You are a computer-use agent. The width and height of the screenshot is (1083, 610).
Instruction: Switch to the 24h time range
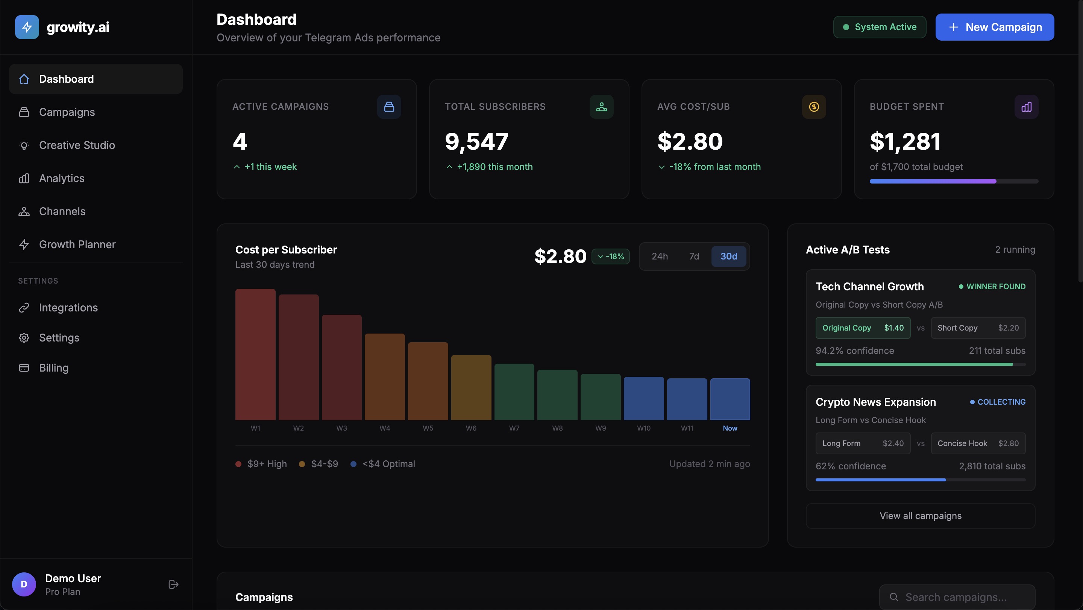click(660, 256)
